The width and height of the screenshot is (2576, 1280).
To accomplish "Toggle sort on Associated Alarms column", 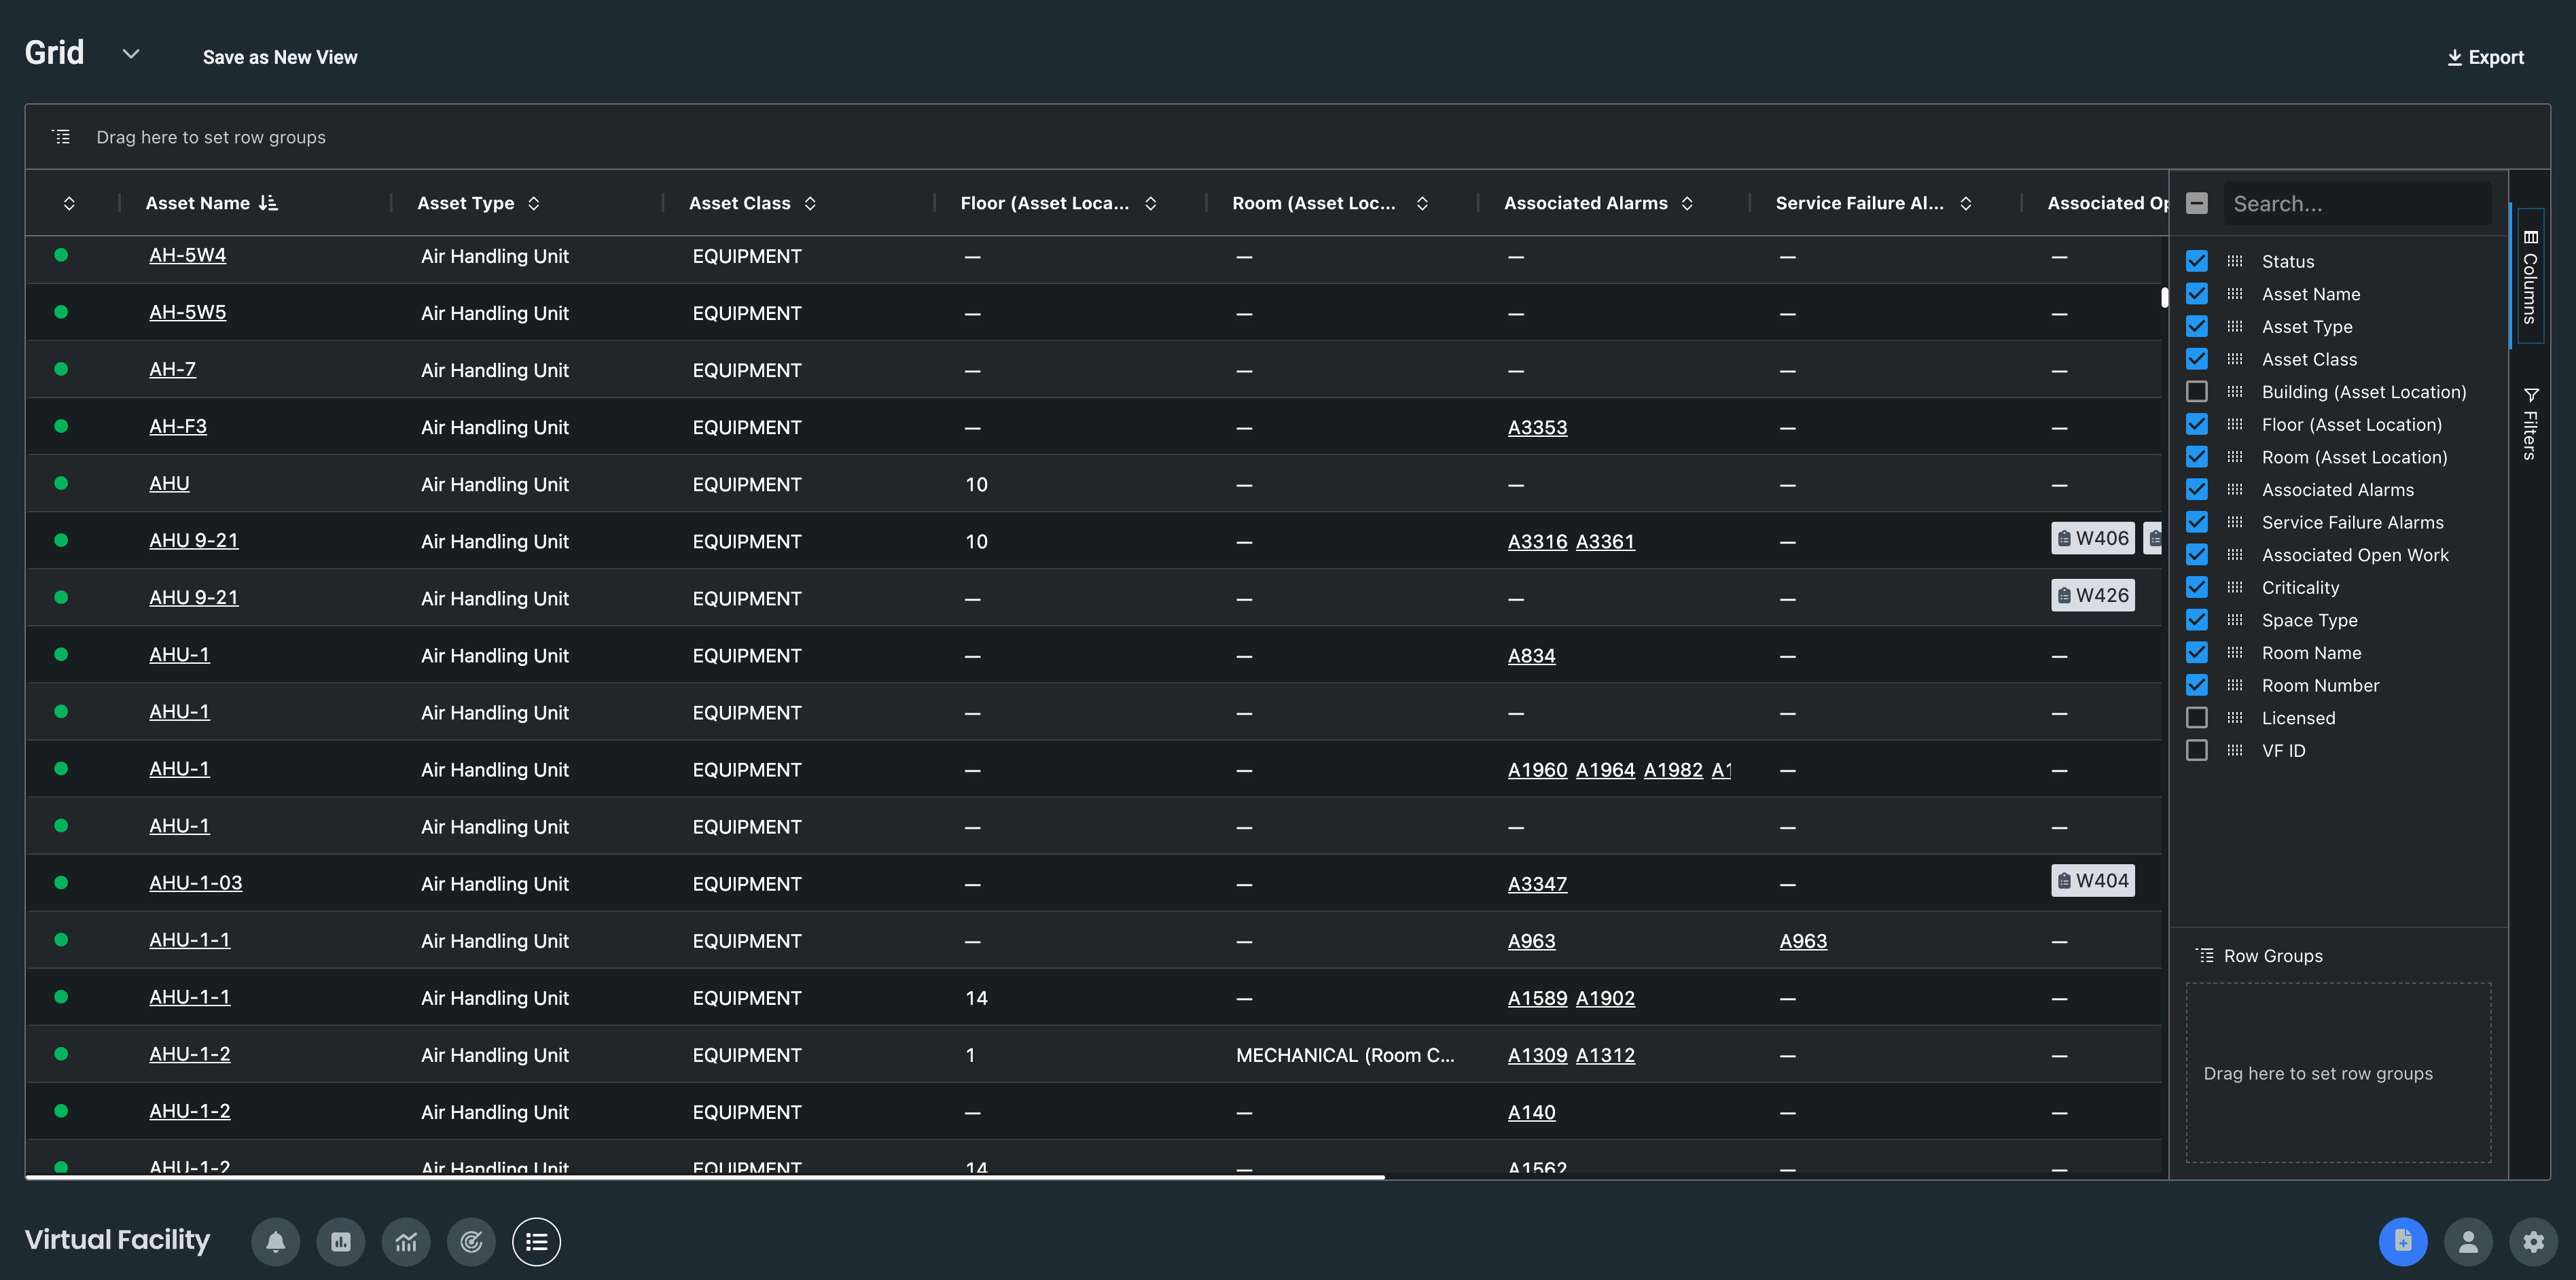I will 1687,203.
